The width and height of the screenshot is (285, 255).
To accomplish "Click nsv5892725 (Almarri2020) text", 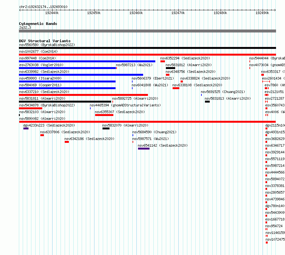I will (x=135, y=98).
